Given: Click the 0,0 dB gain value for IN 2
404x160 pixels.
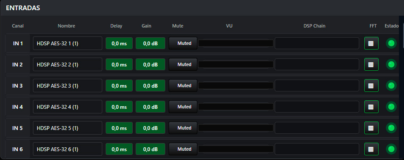Looking at the screenshot, I should [x=150, y=64].
